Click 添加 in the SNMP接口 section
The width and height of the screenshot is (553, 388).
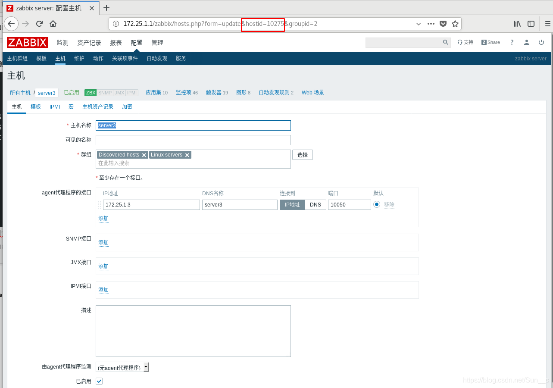pyautogui.click(x=103, y=243)
